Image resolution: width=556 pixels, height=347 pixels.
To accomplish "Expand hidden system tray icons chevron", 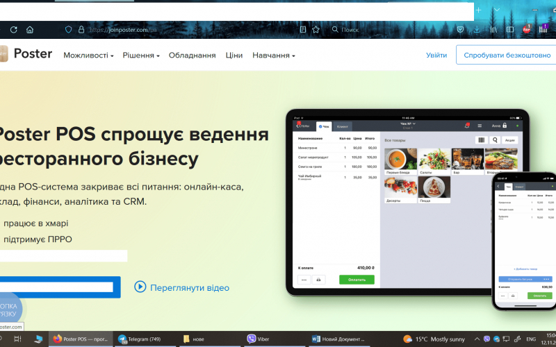I will point(477,339).
